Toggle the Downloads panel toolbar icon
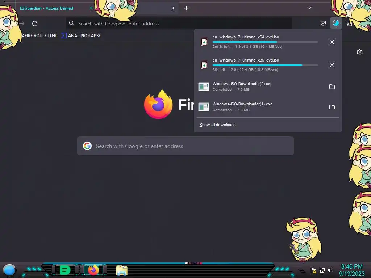The height and width of the screenshot is (278, 371). point(336,23)
